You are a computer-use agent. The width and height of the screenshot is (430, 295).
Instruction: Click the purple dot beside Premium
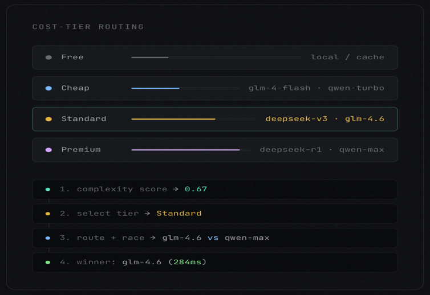click(48, 150)
